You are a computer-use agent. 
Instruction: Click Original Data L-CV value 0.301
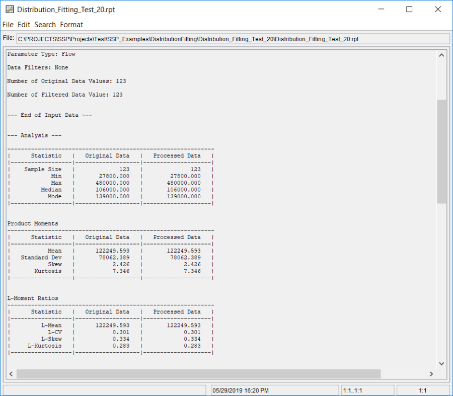tap(121, 332)
